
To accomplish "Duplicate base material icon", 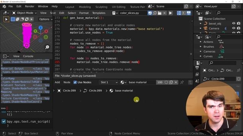I will point(171,82).
